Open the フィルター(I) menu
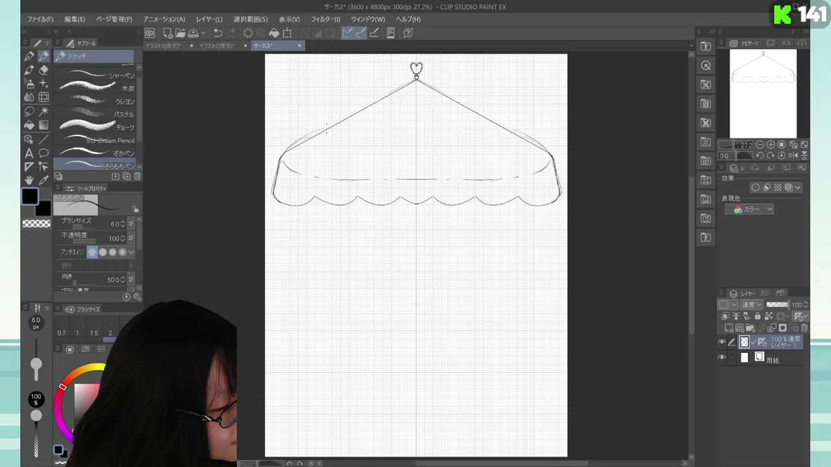This screenshot has height=467, width=831. [325, 19]
